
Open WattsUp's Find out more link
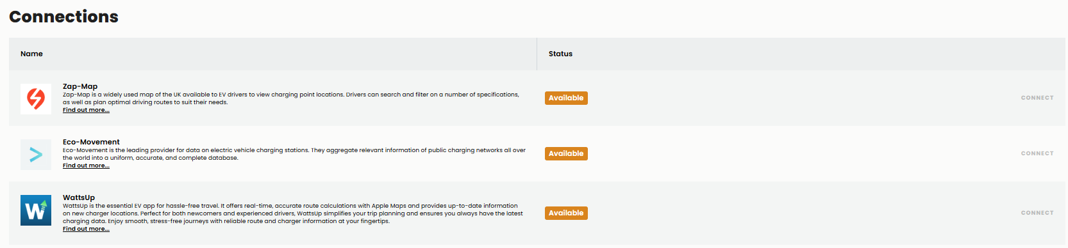click(86, 229)
